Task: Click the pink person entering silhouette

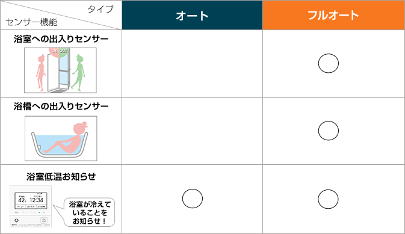Action: tap(40, 73)
